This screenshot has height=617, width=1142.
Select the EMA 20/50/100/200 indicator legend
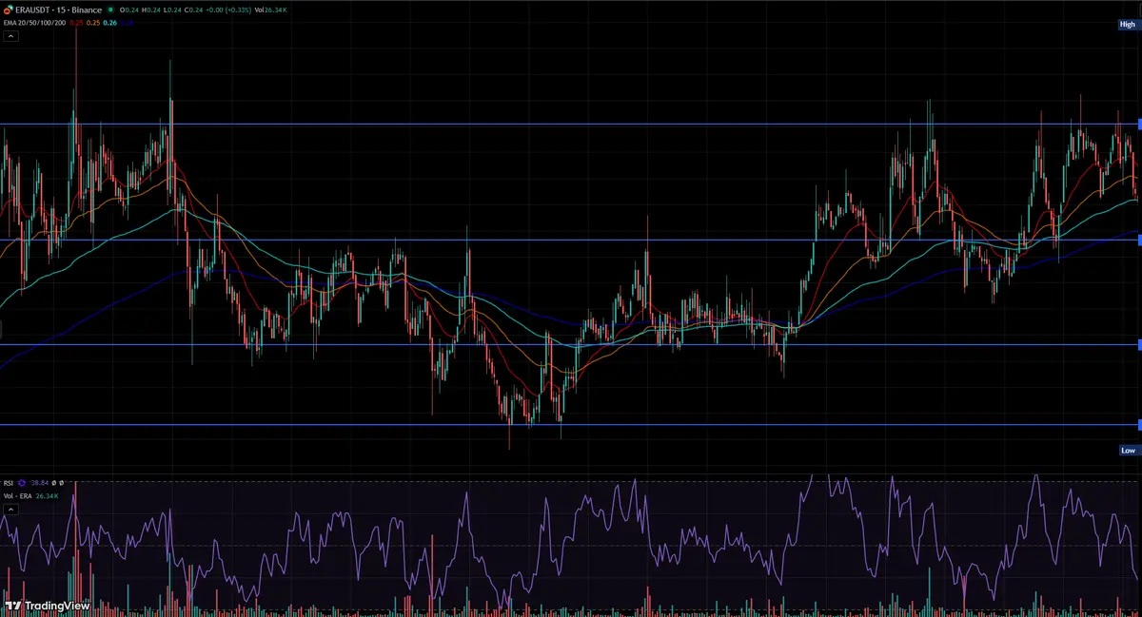tap(34, 23)
